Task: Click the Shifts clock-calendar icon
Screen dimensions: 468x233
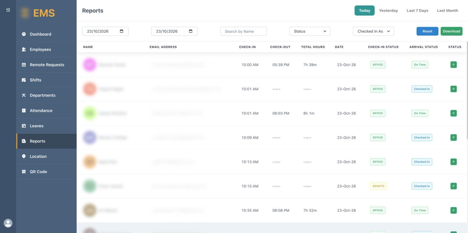Action: (x=24, y=80)
